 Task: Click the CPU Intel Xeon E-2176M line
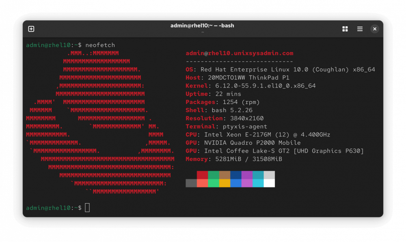(x=253, y=134)
